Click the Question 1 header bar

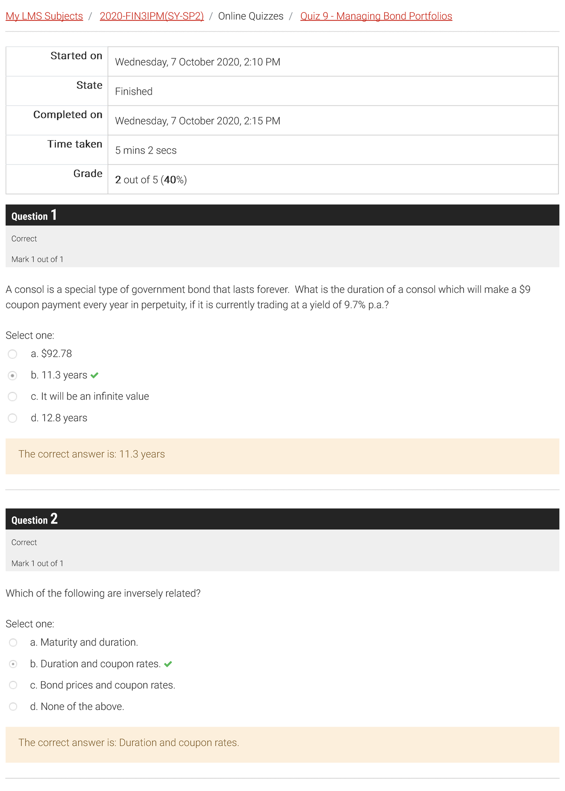(282, 215)
